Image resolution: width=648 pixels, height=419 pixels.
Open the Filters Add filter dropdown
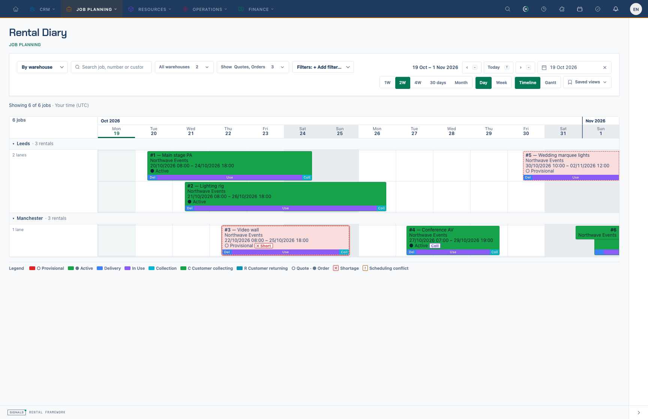[x=323, y=67]
